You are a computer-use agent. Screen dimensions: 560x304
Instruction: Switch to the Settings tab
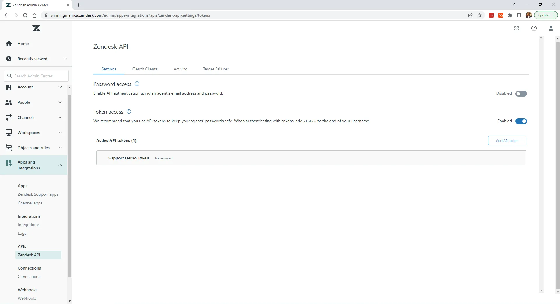click(x=109, y=69)
